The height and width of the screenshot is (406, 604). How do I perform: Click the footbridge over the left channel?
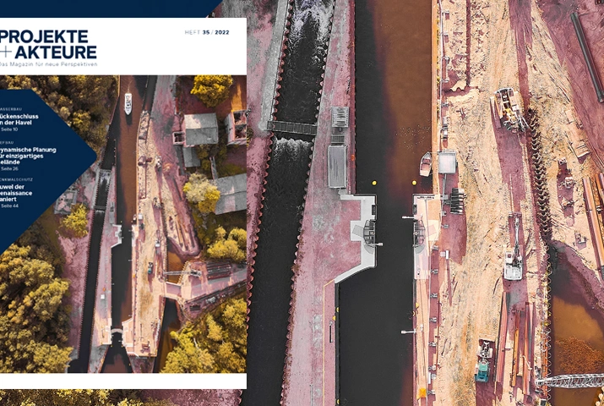tap(291, 128)
